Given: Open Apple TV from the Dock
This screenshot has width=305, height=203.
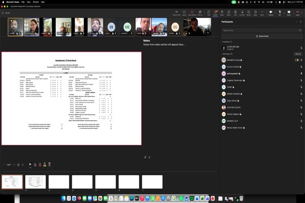Looking at the screenshot, I should (x=137, y=198).
